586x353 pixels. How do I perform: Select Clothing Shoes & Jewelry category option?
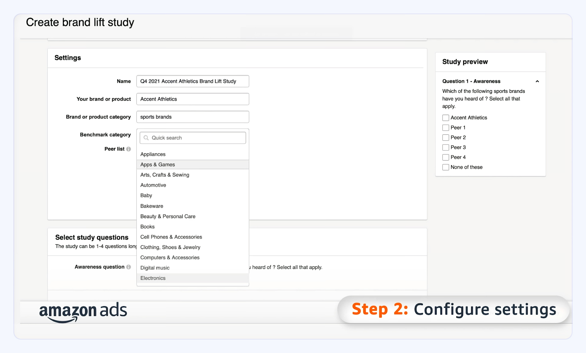(170, 247)
